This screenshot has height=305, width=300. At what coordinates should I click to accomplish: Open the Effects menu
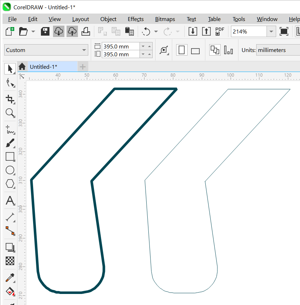click(x=136, y=19)
